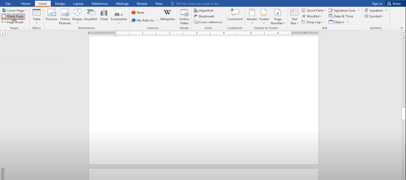
Task: Open the Screenshot tool
Action: pos(119,17)
